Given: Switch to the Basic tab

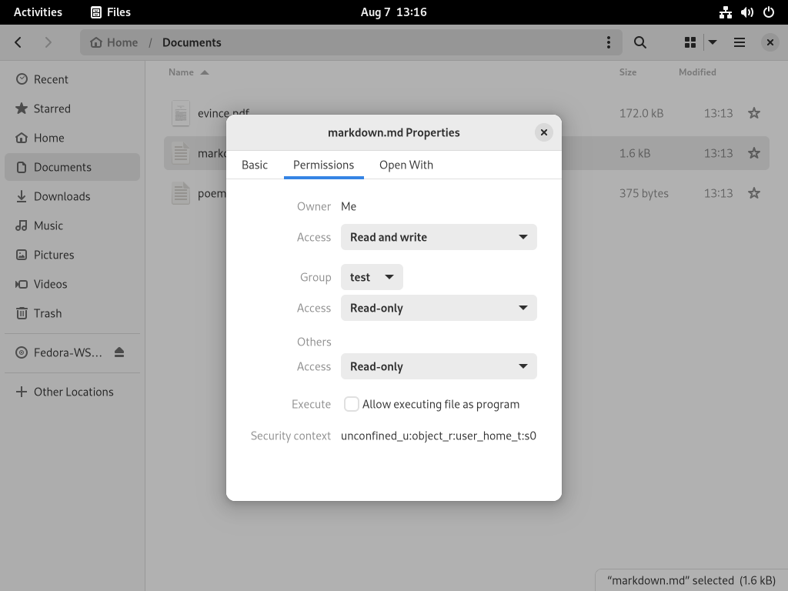Looking at the screenshot, I should point(255,165).
